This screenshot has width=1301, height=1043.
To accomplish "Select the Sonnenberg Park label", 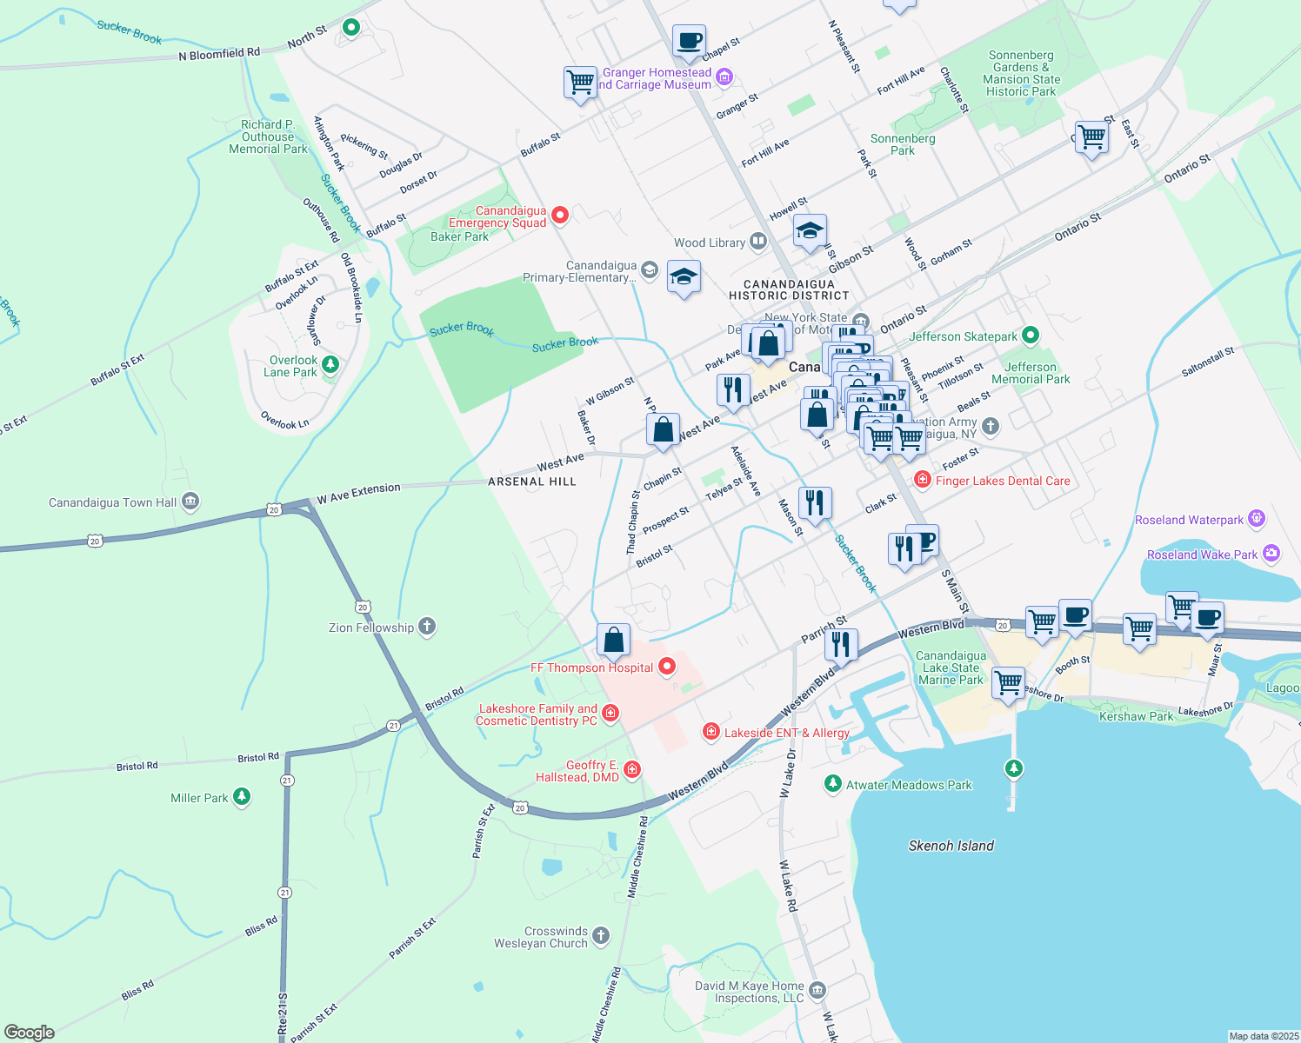I will click(903, 144).
